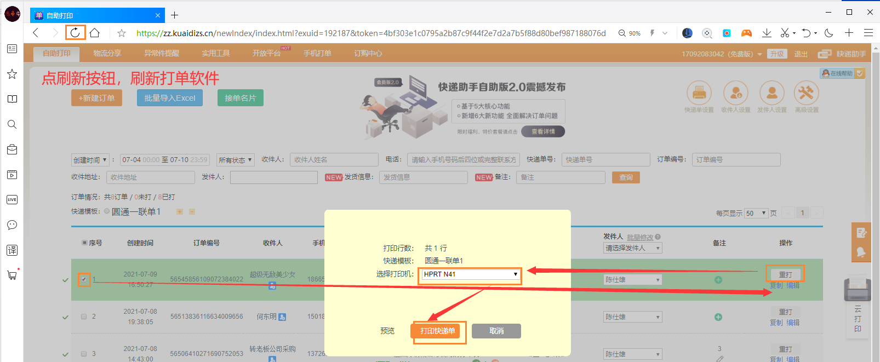The image size is (880, 362).
Task: Click the browser refresh button
Action: 75,33
